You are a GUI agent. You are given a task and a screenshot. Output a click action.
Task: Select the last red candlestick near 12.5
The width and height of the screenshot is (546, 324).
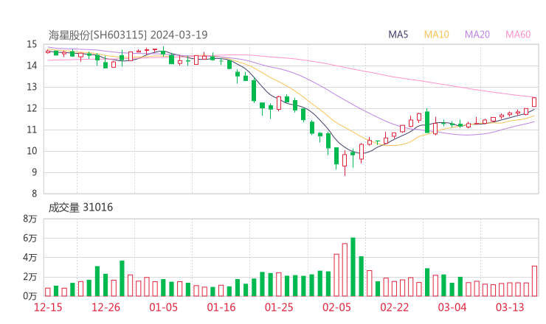coord(534,102)
